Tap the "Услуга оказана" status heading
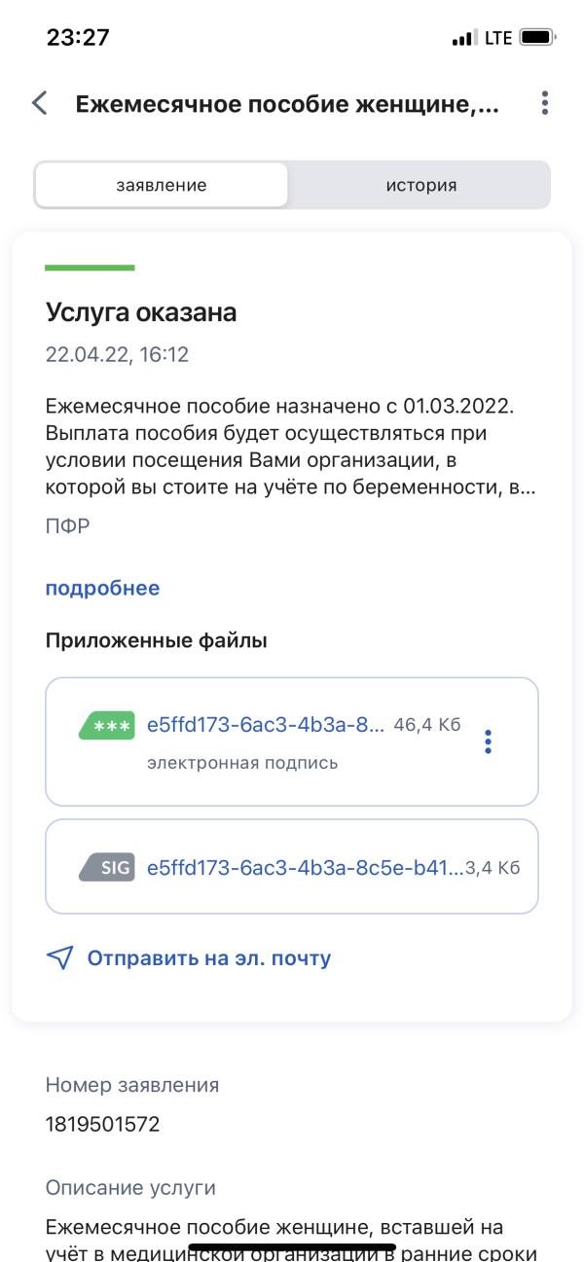 pos(141,312)
